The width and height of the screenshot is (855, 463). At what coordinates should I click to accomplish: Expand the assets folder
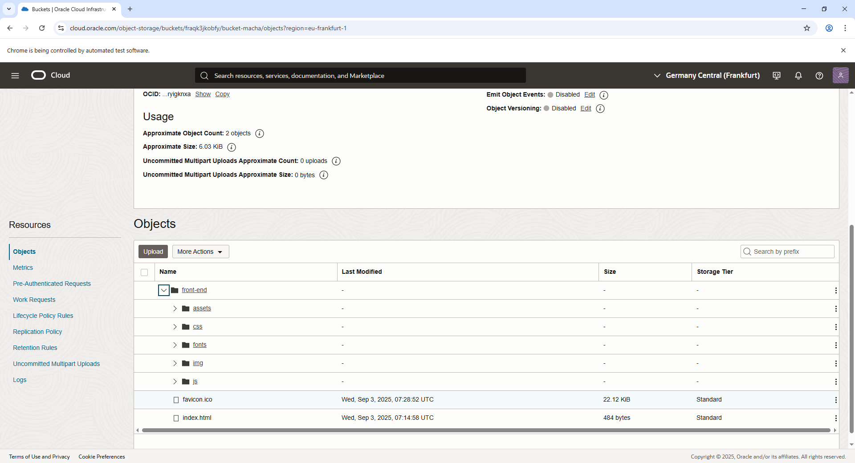175,309
